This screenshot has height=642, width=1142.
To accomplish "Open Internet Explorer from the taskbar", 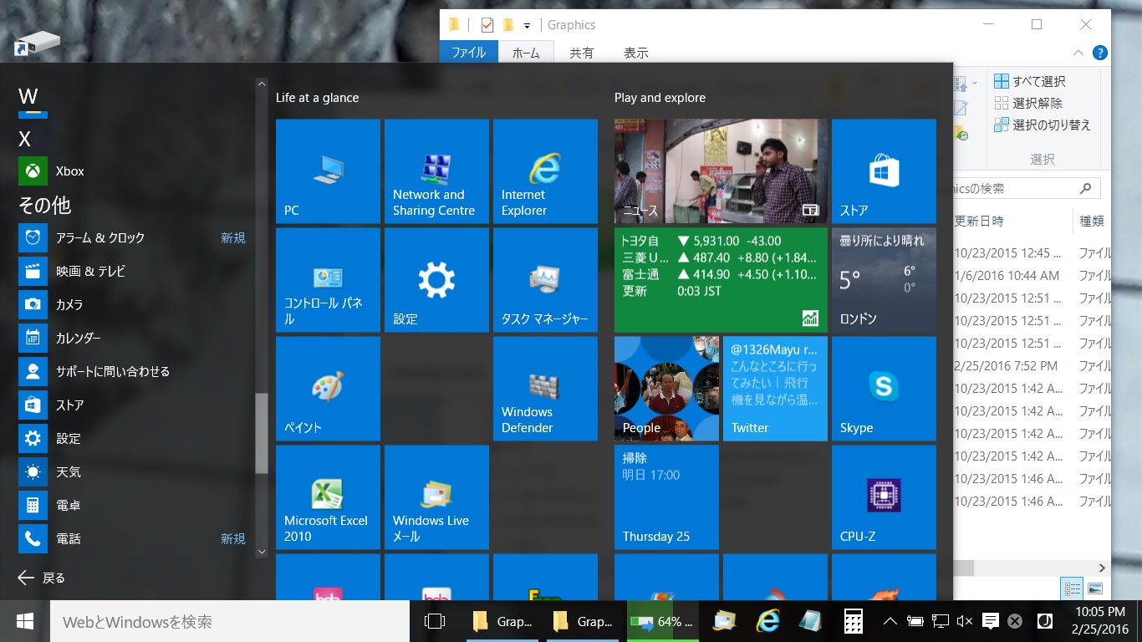I will coord(767,622).
